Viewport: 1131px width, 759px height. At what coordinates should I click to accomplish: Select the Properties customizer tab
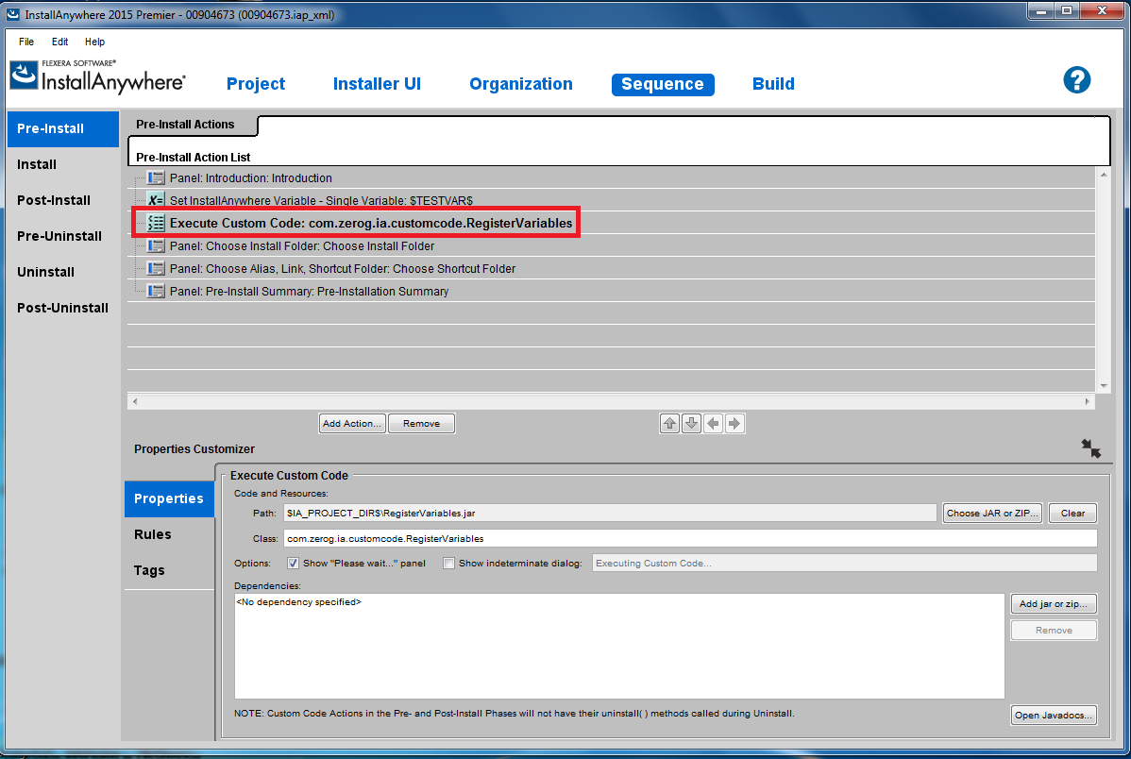point(169,498)
